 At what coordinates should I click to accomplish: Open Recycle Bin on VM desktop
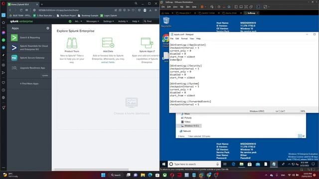click(x=166, y=22)
